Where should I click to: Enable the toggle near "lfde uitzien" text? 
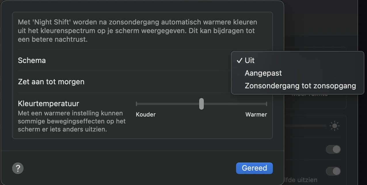click(333, 171)
